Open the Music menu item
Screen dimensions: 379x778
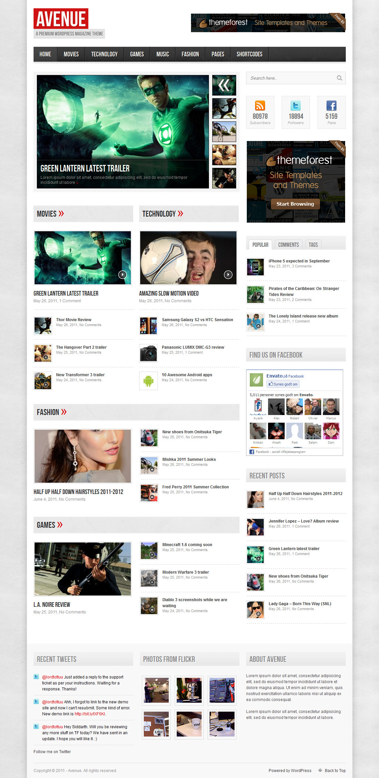163,54
